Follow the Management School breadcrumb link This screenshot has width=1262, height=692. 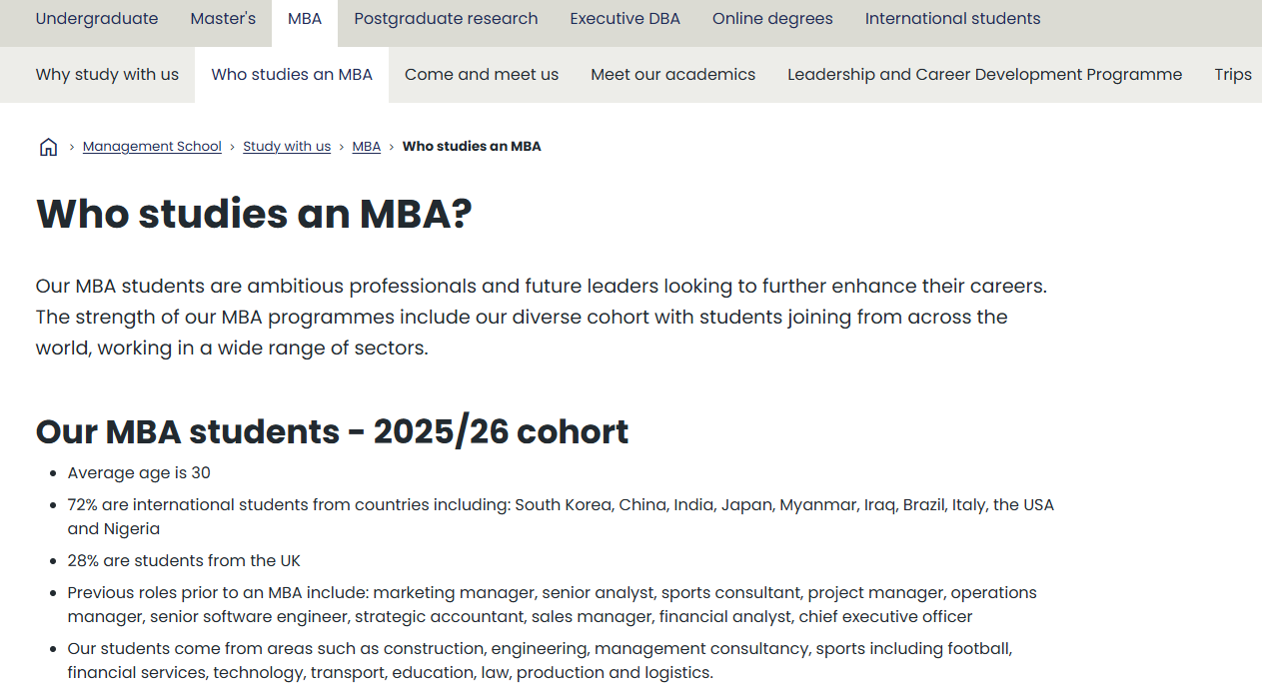pos(152,147)
